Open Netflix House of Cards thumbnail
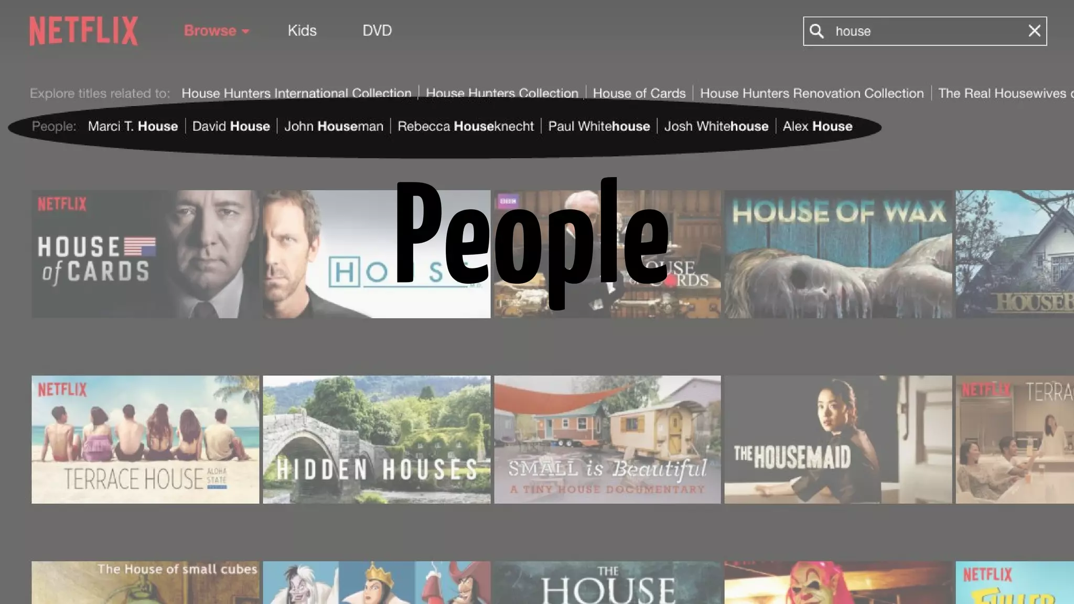Image resolution: width=1074 pixels, height=604 pixels. coord(145,254)
